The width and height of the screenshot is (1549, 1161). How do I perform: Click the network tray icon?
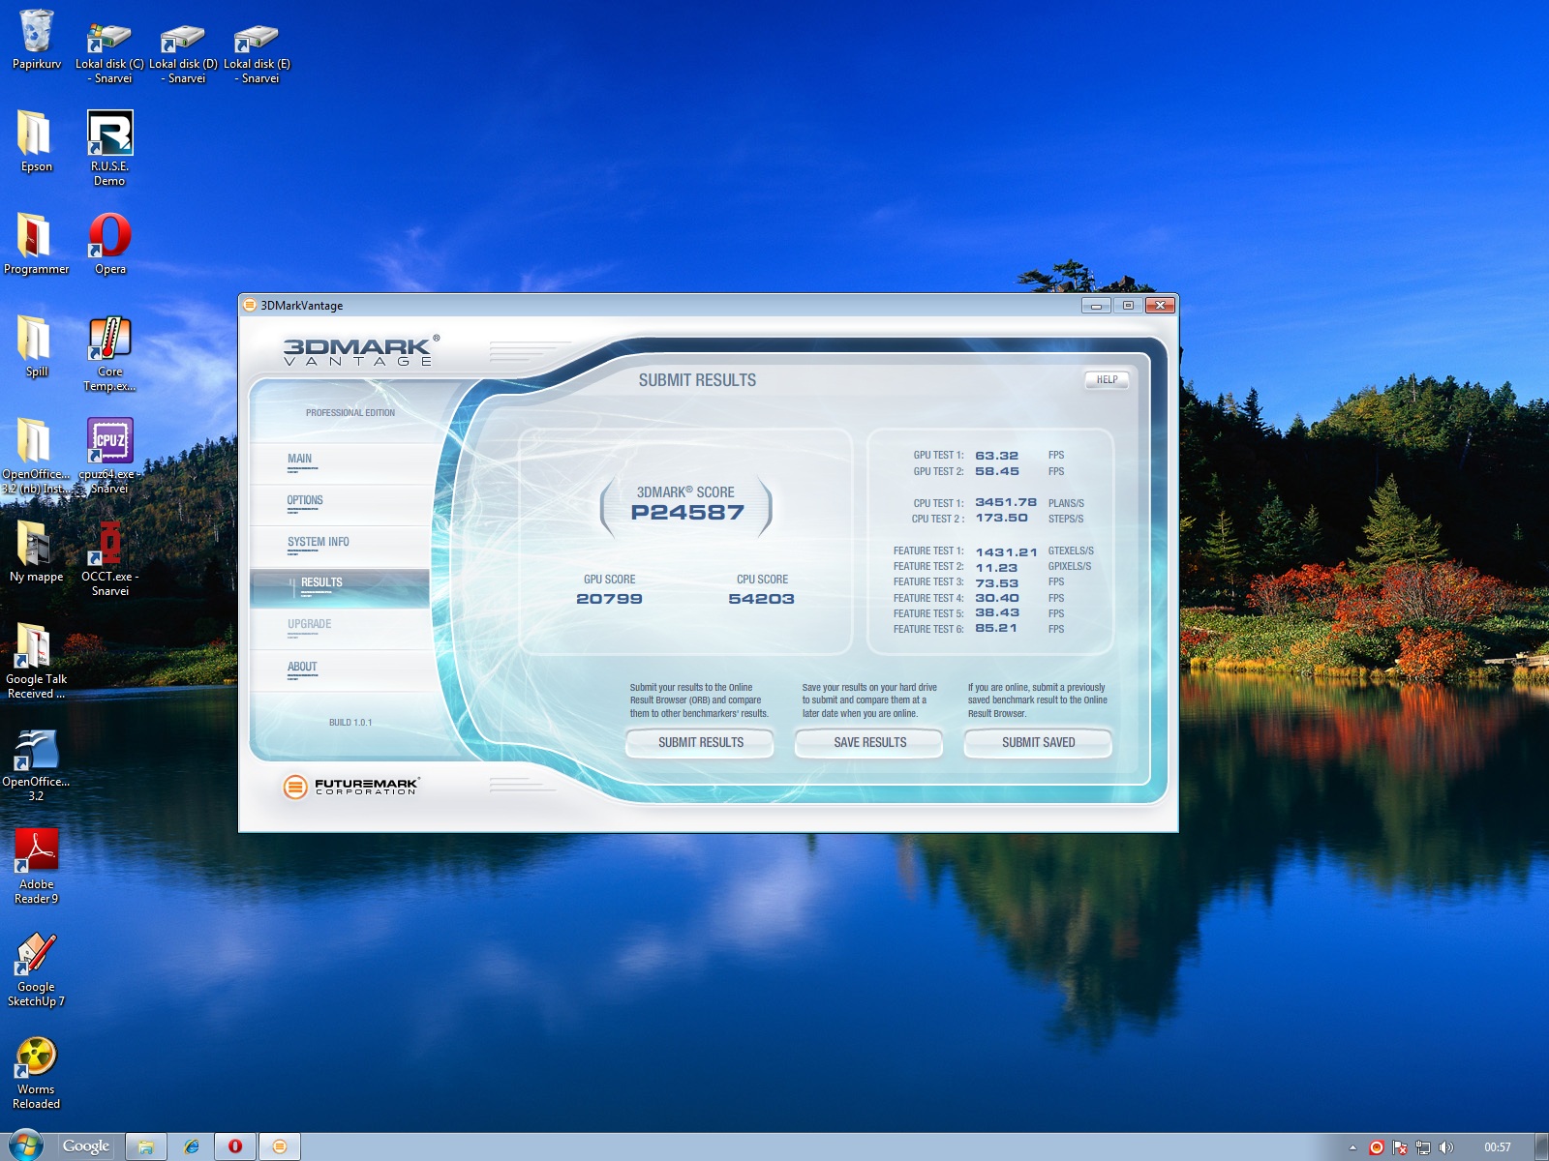[1423, 1147]
